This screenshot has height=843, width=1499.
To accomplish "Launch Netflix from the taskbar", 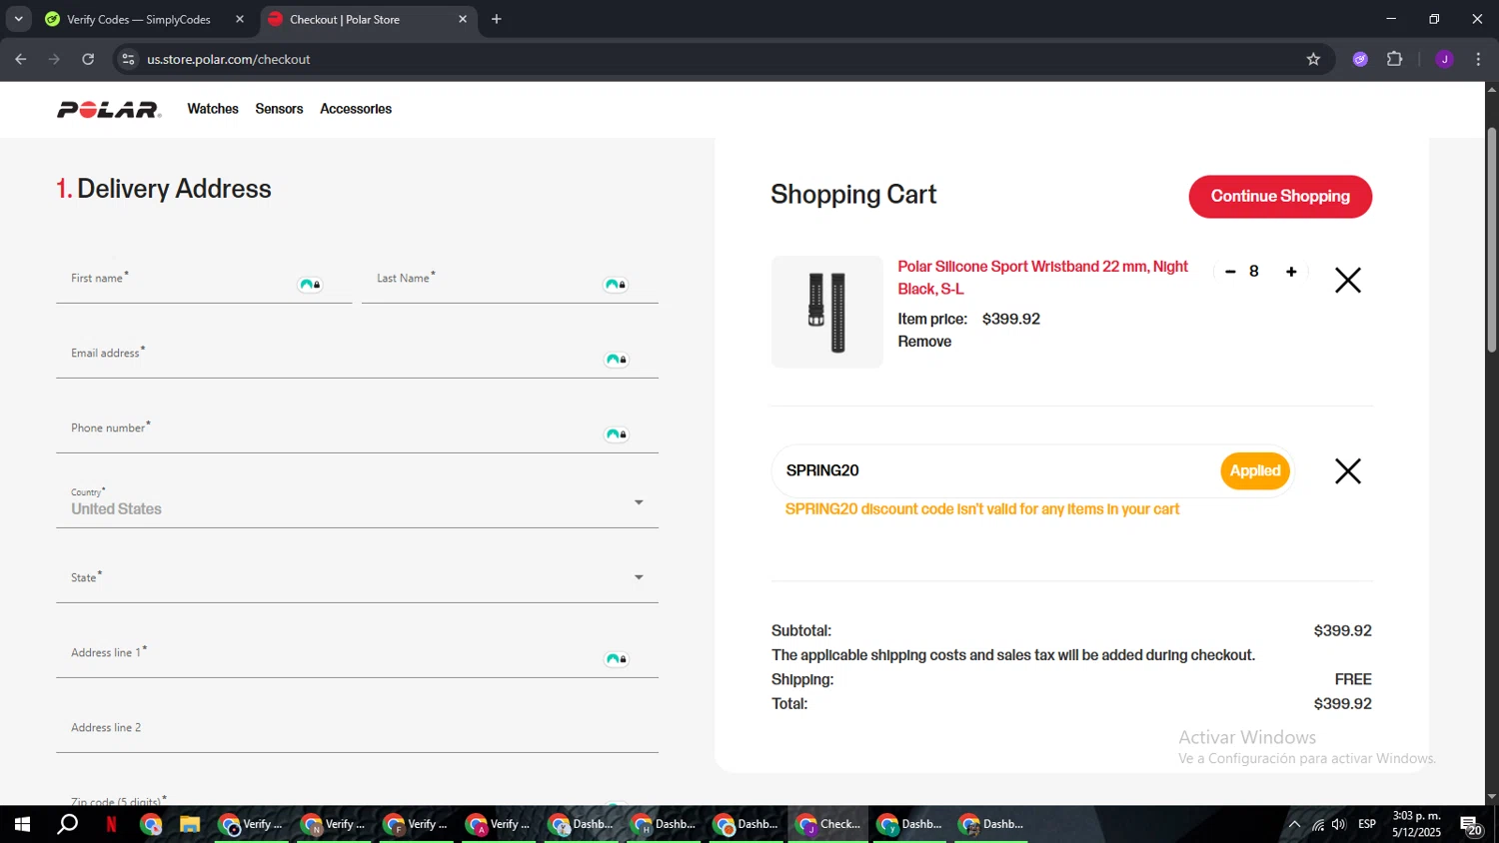I will pyautogui.click(x=111, y=824).
